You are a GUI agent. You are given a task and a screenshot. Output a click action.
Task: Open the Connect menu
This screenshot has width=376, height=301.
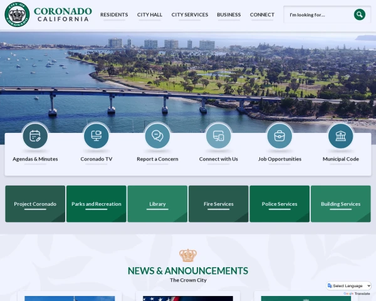262,14
